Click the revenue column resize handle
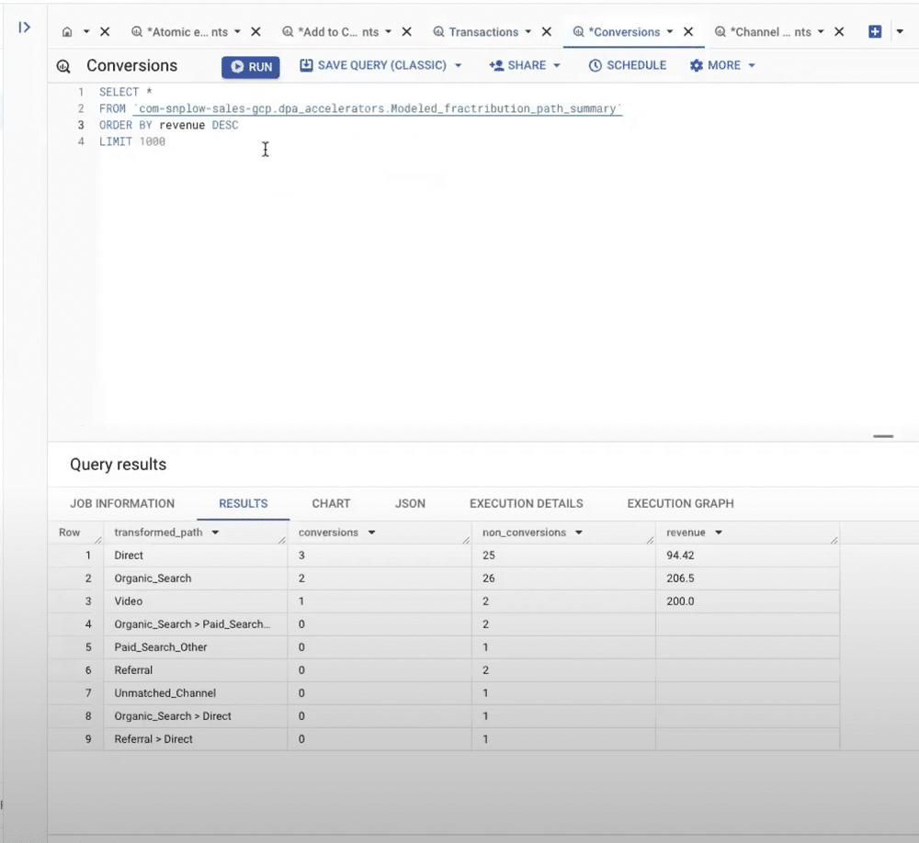Screen dimensions: 919x843 [x=834, y=540]
